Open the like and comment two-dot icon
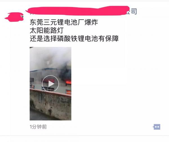This screenshot has width=169, height=142. (x=157, y=127)
